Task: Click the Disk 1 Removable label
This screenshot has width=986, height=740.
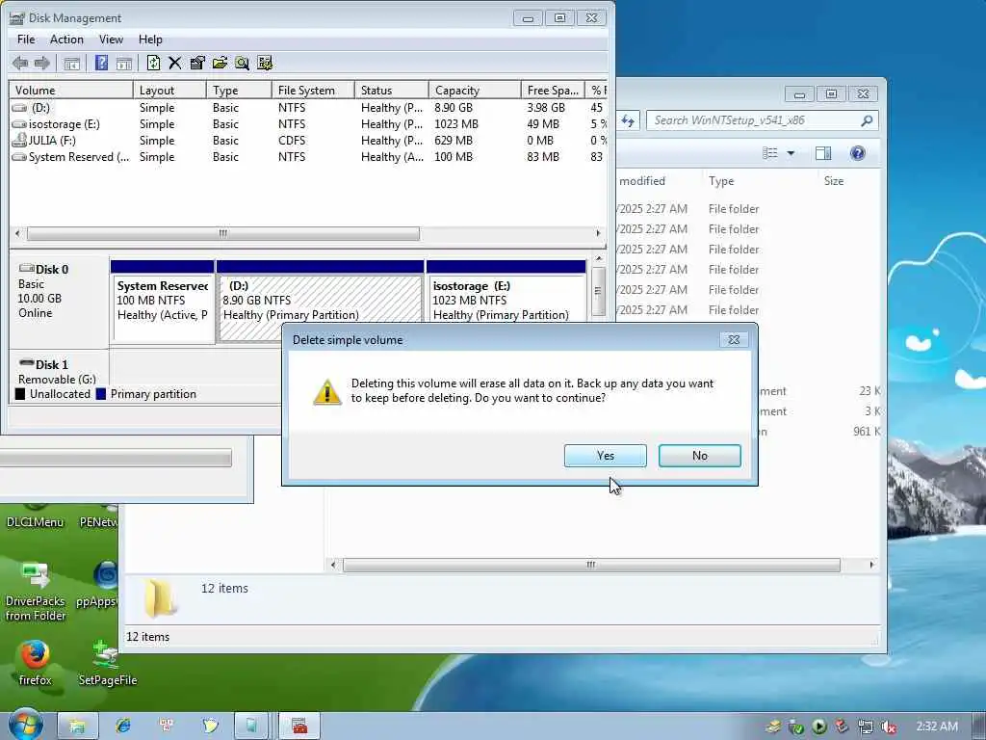Action: coord(59,371)
